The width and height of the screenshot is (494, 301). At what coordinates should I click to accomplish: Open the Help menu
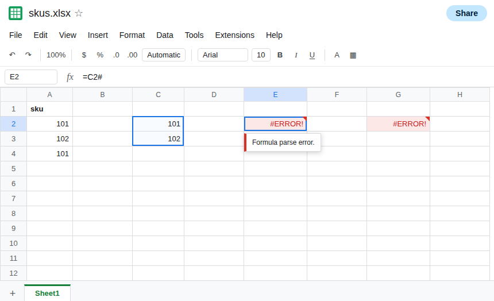click(274, 35)
